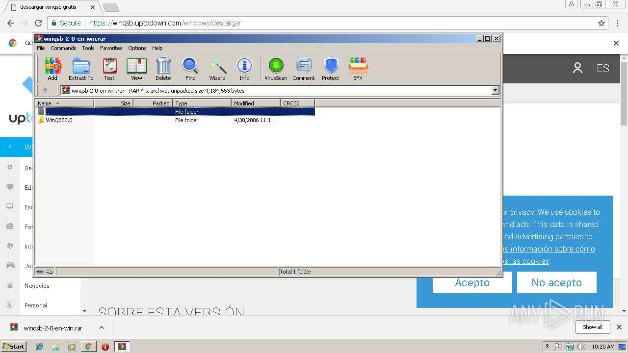The image size is (628, 353).
Task: Open the Options menu
Action: click(x=137, y=48)
